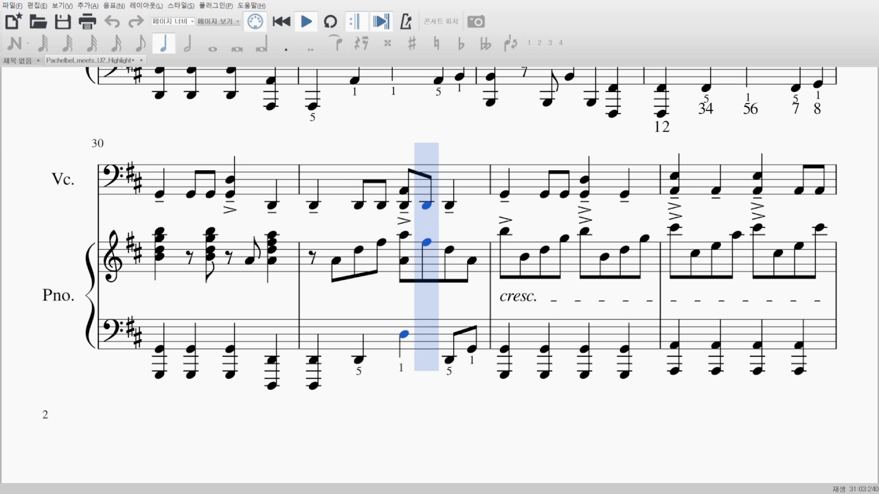Select measure number 30
This screenshot has height=494, width=879.
[97, 143]
